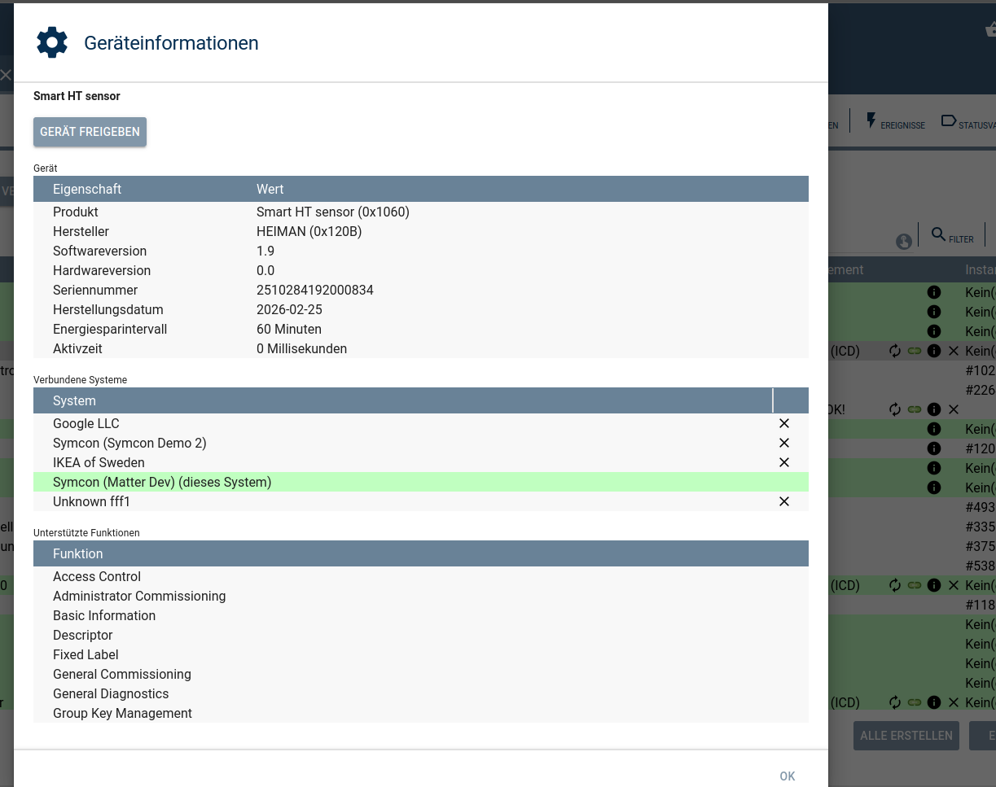Select the Basic Information function row
The width and height of the screenshot is (996, 787).
[x=421, y=615]
